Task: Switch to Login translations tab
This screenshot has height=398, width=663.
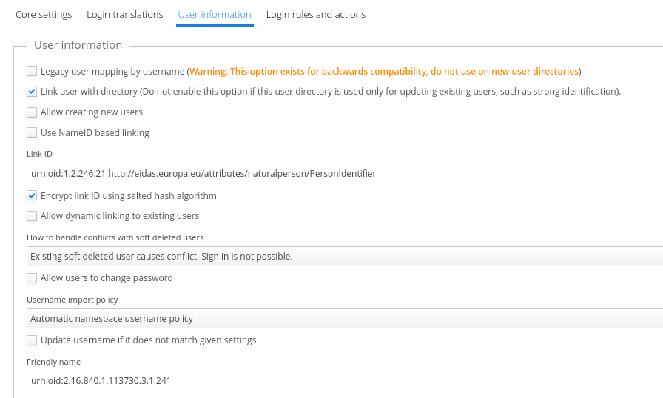Action: [124, 15]
